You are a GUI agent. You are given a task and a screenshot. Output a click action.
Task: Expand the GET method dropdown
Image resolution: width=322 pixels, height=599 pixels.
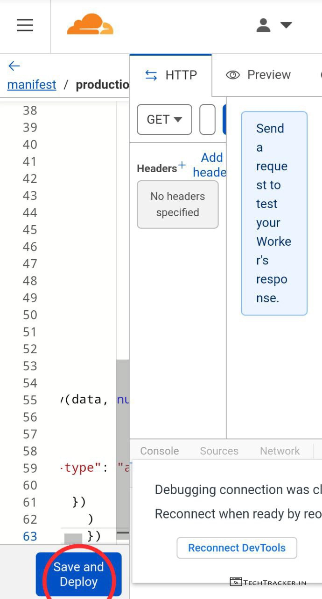coord(164,119)
